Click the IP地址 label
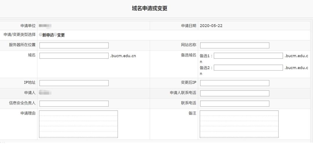The image size is (313, 144). click(30, 82)
